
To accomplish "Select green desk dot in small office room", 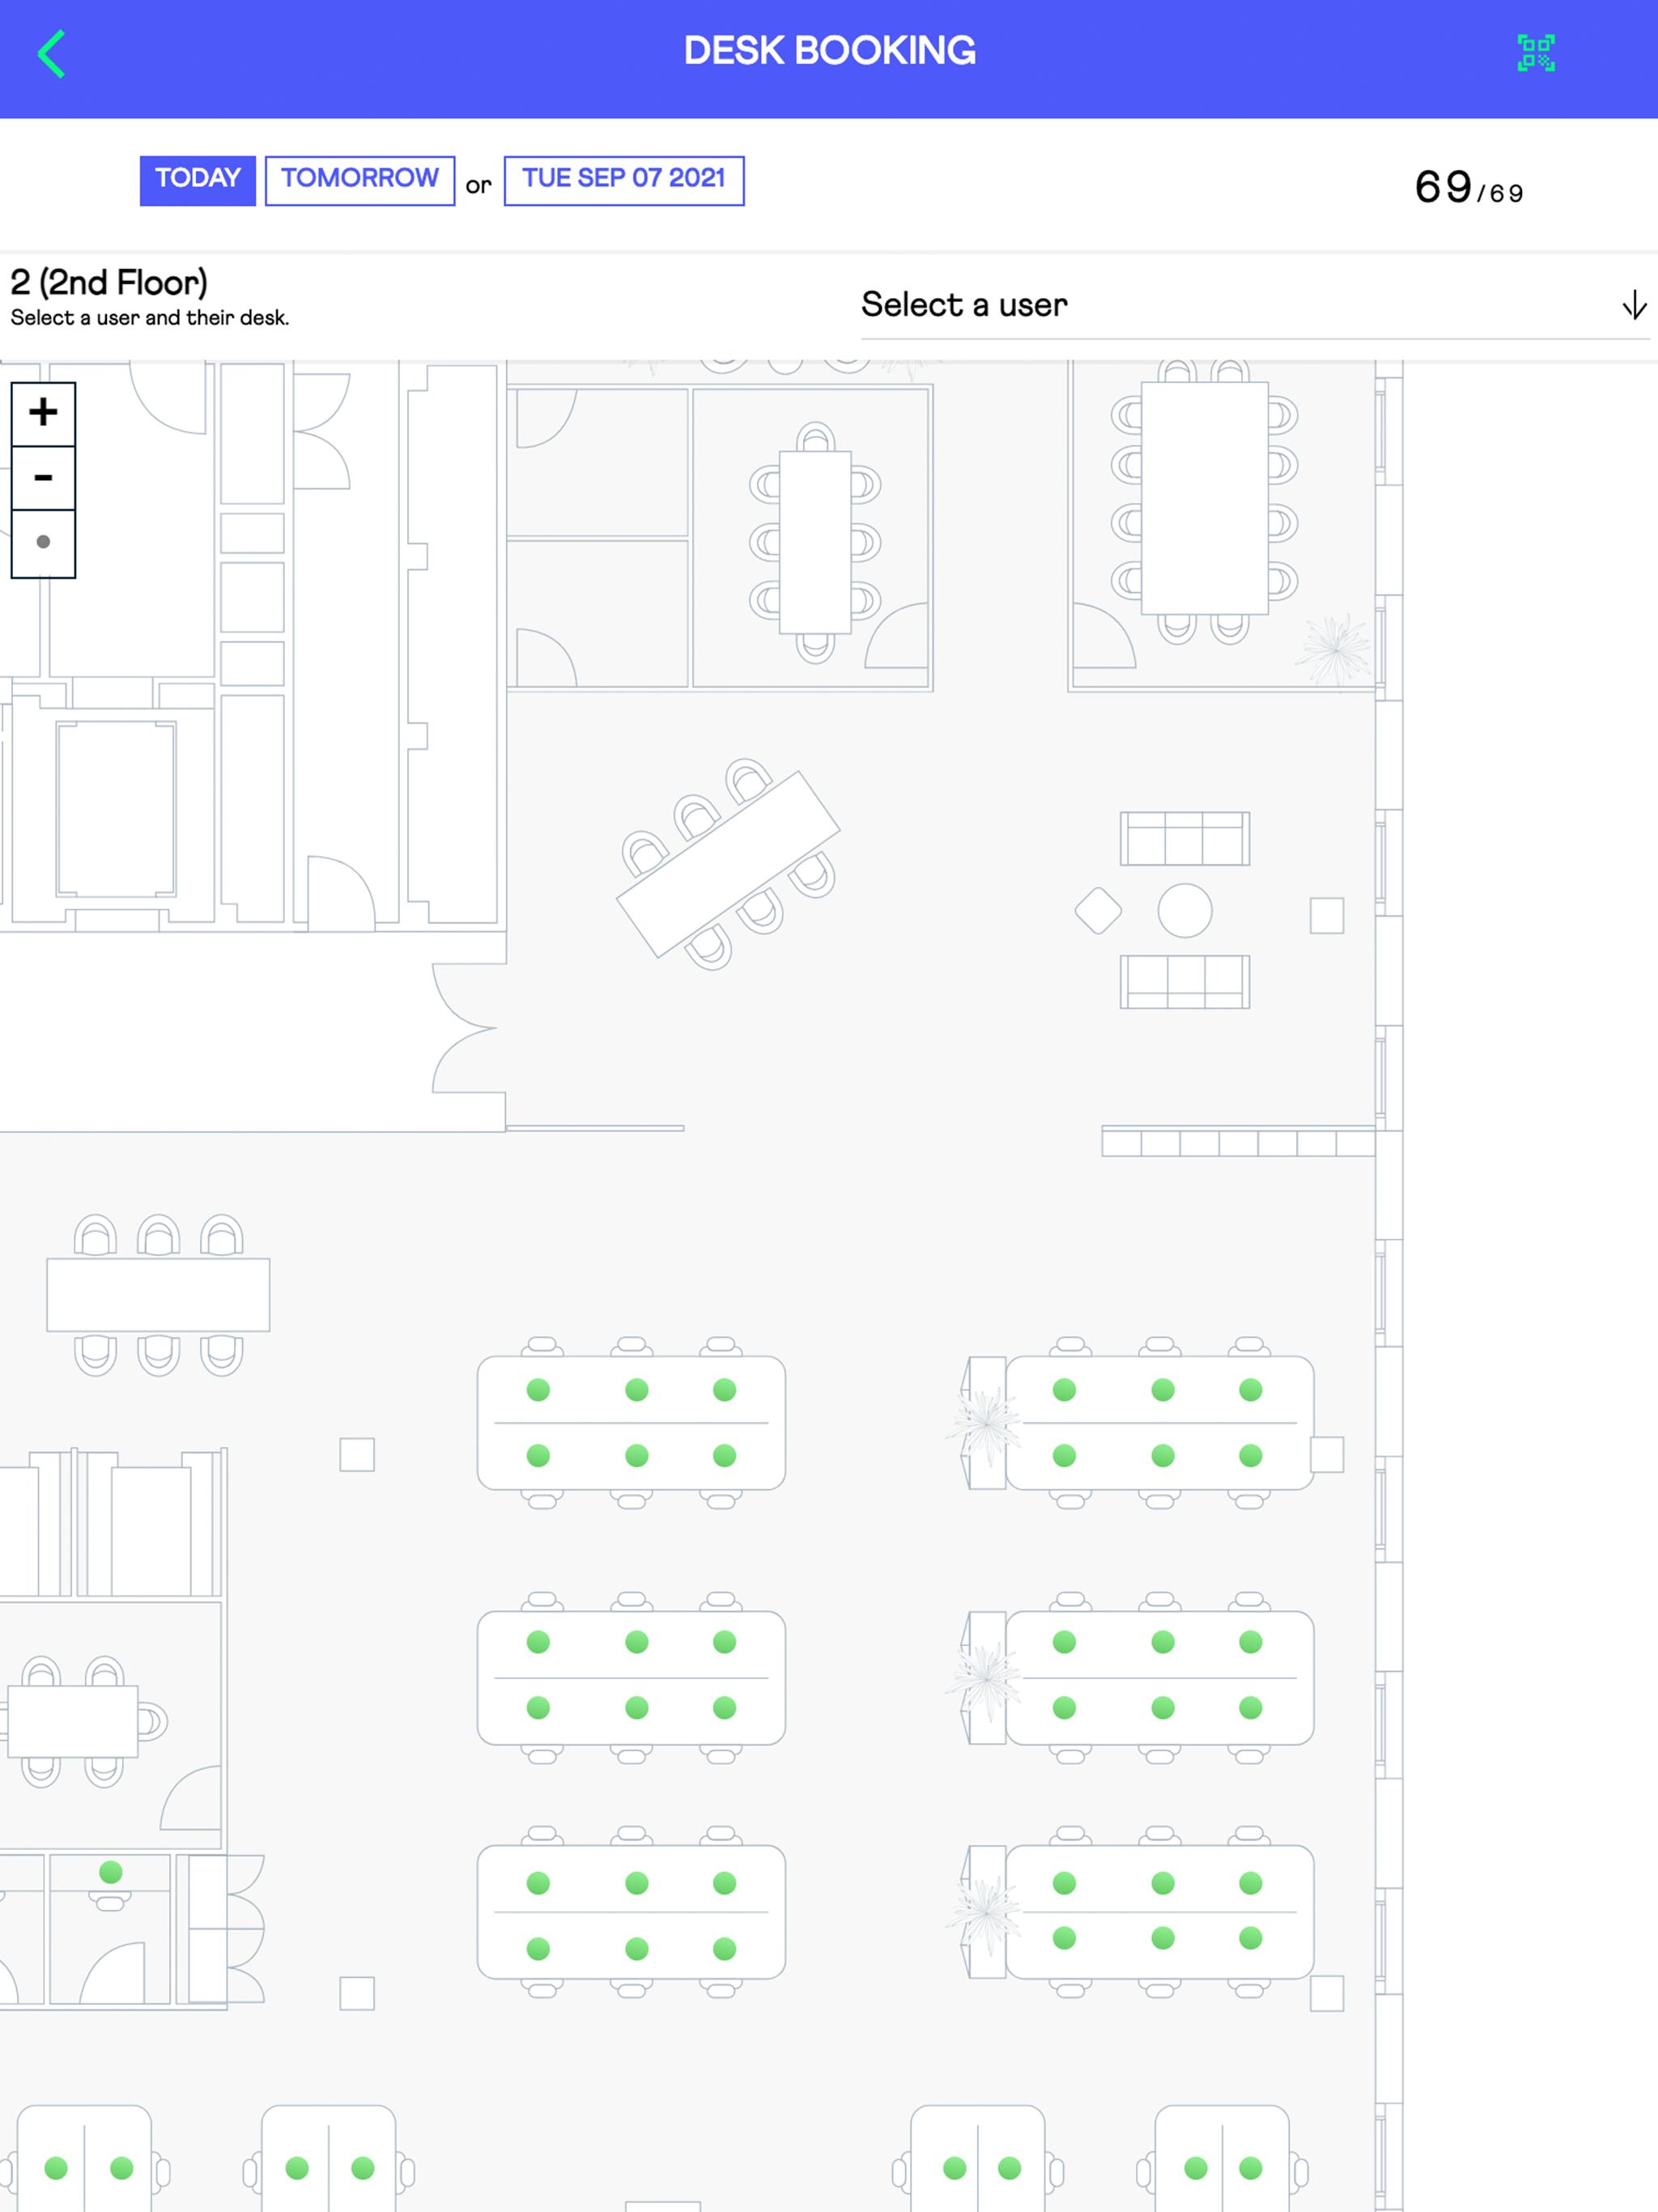I will (x=111, y=1872).
